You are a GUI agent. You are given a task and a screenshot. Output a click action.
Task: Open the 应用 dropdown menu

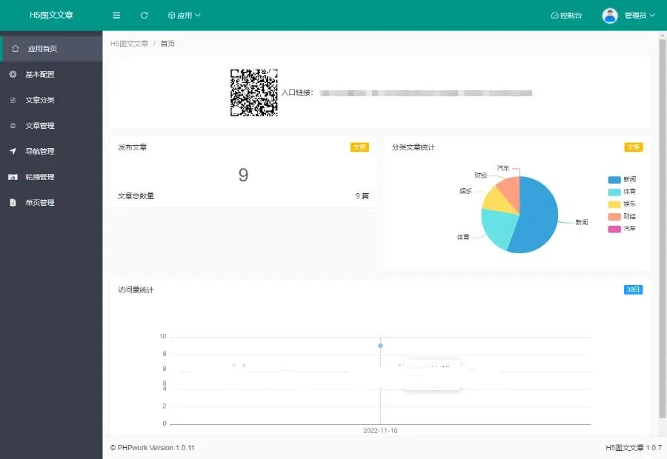(184, 16)
